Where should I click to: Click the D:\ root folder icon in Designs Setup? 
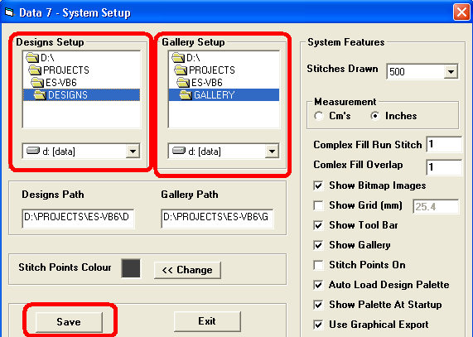[32, 58]
